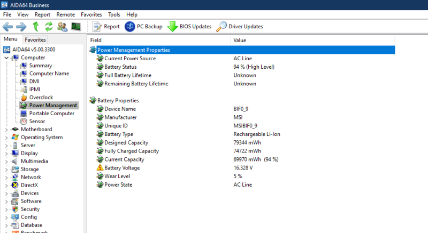Select Summary in the tree

41,66
